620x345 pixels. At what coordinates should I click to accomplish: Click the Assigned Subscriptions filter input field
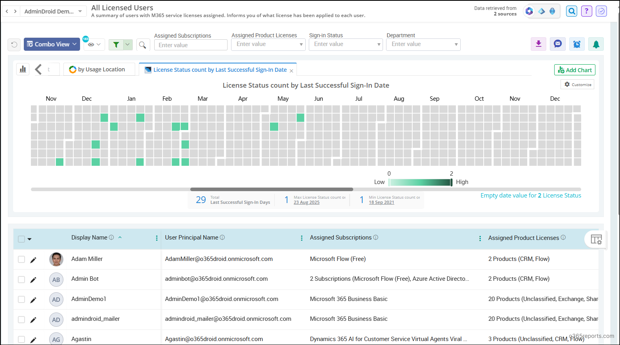[191, 45]
